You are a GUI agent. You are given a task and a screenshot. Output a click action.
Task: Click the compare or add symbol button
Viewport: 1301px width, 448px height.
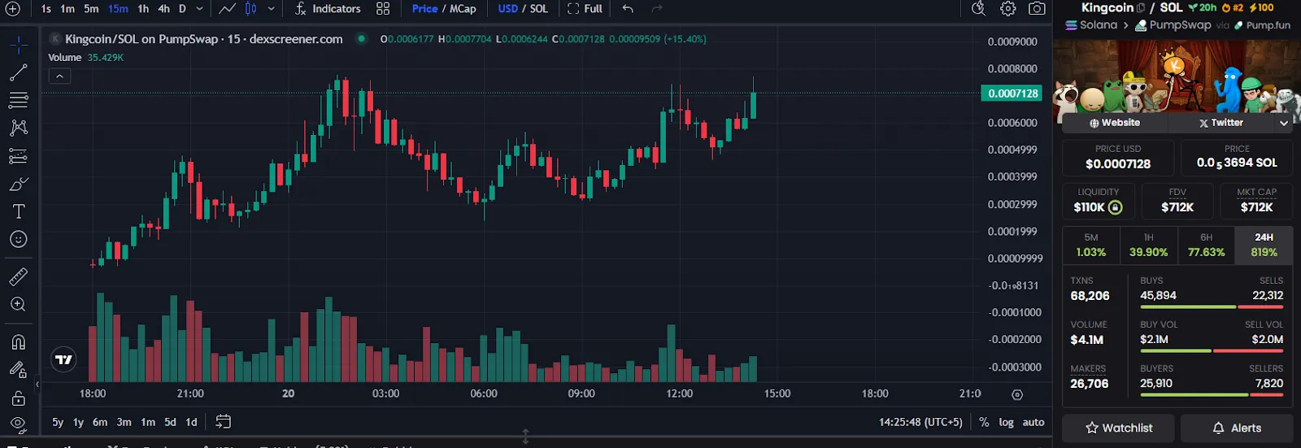[x=13, y=9]
